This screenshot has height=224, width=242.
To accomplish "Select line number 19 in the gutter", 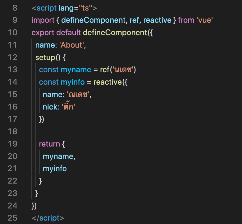I will click(x=12, y=144).
